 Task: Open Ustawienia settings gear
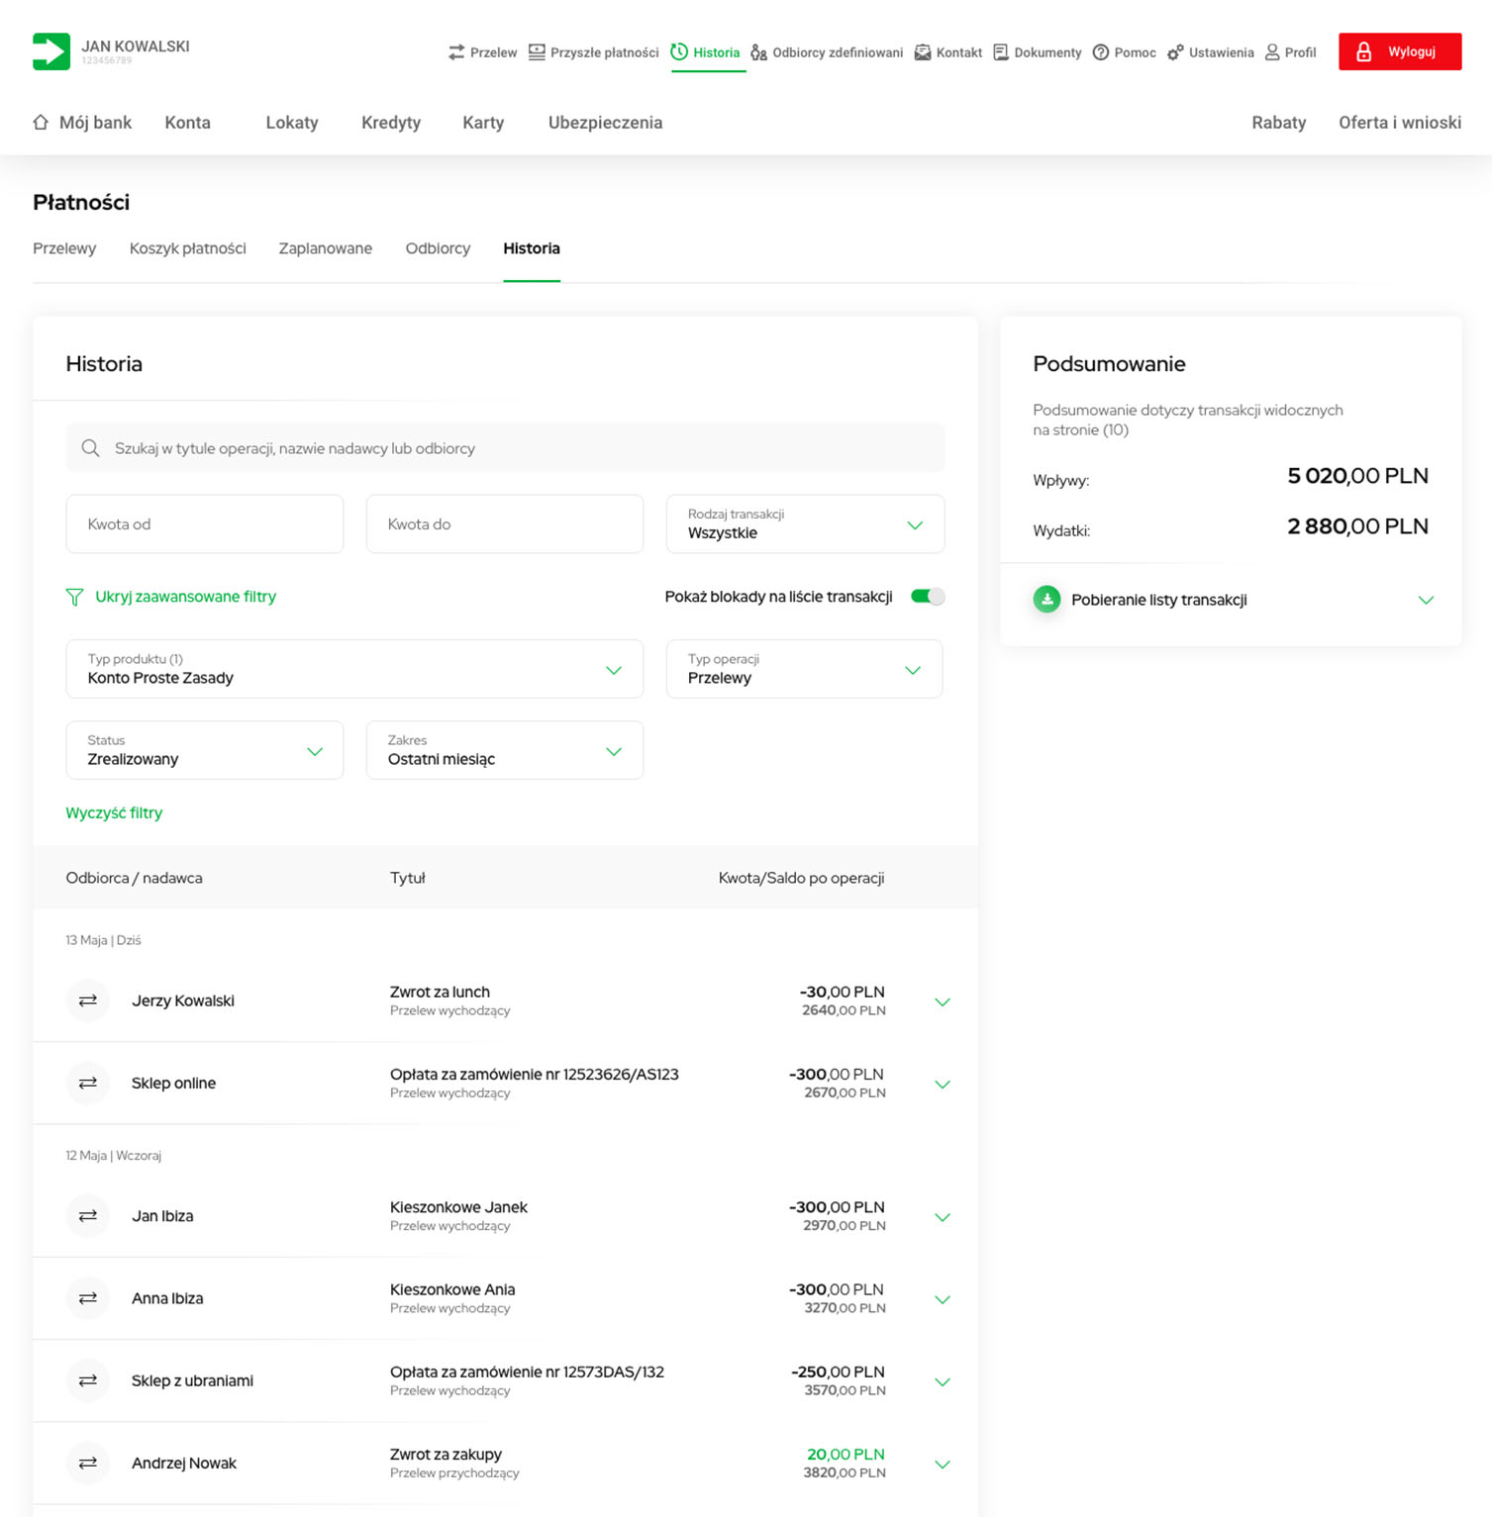coord(1175,52)
